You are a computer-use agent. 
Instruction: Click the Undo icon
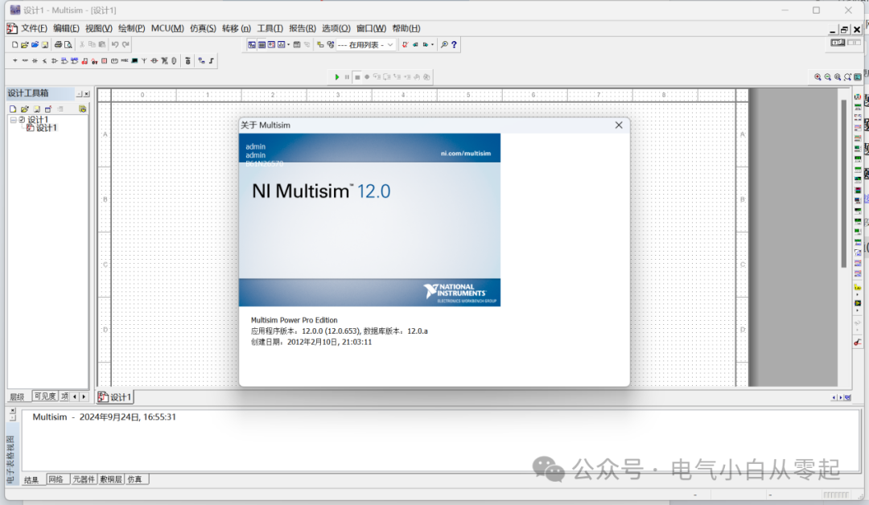[115, 44]
